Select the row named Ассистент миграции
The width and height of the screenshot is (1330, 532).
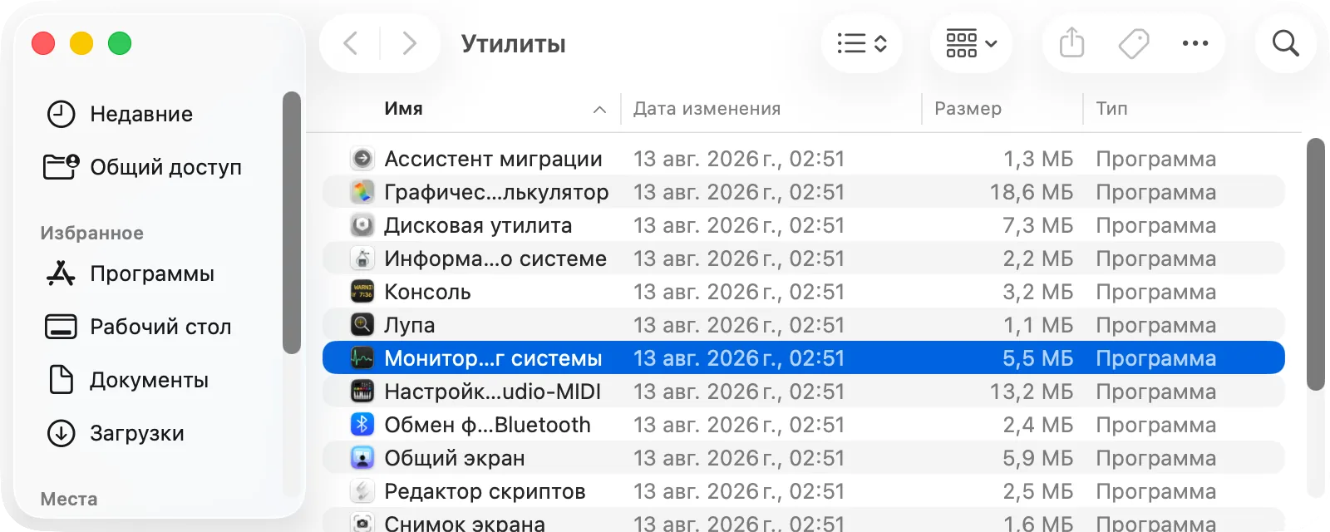tap(804, 158)
